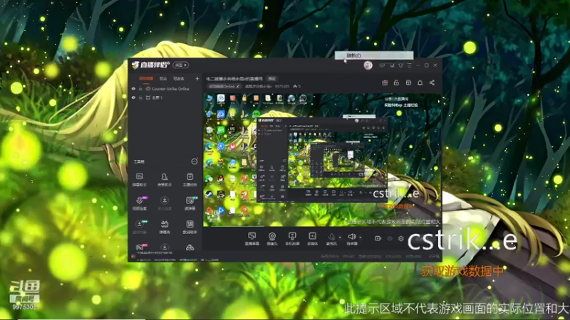Click the flame popularity indicator
The width and height of the screenshot is (570, 320).
[296, 86]
